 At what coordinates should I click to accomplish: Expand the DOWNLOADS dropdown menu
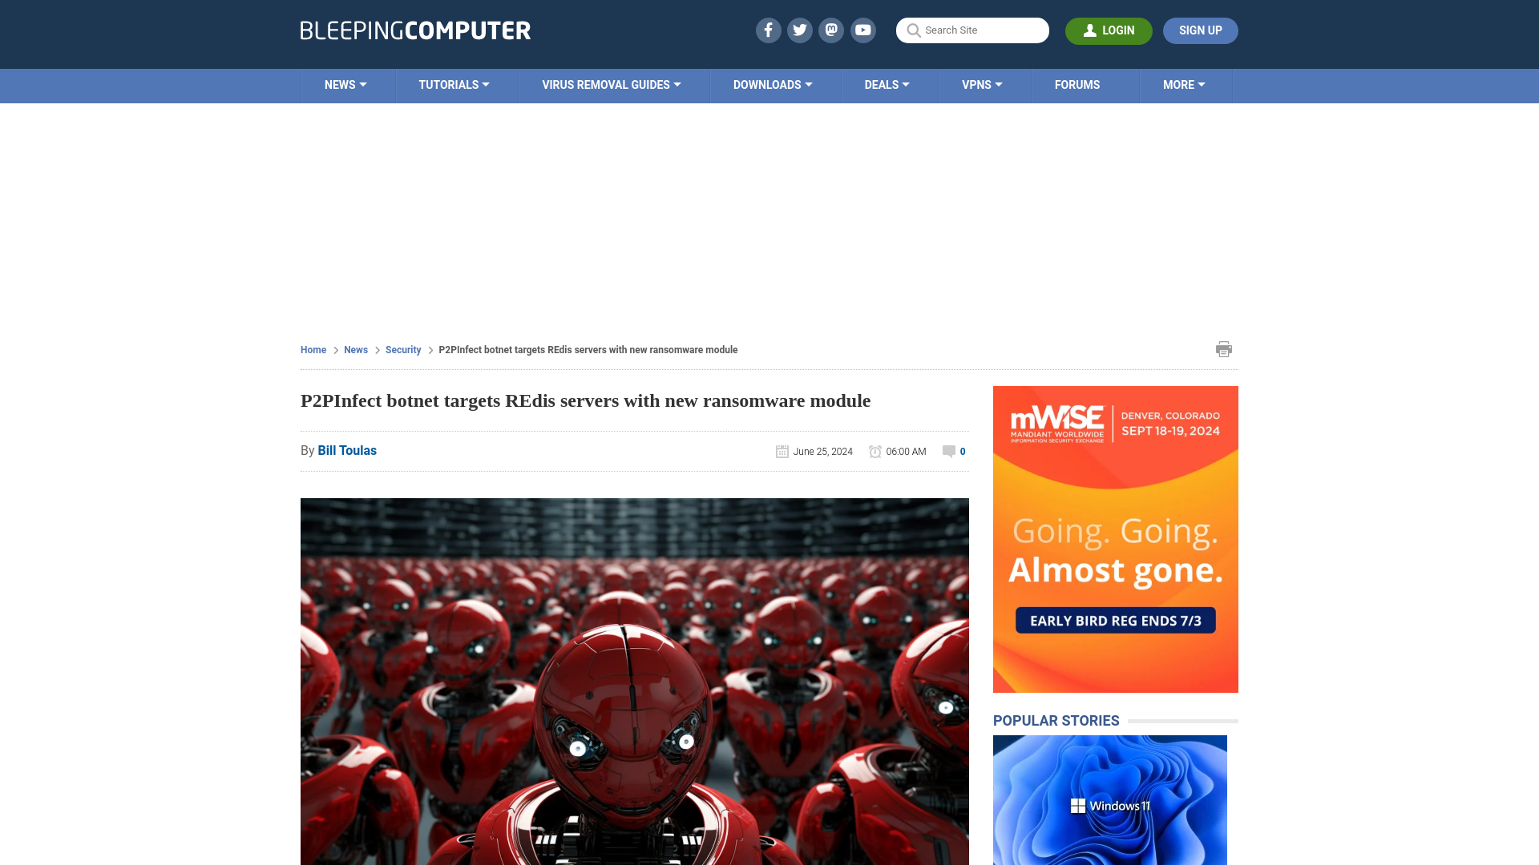[773, 84]
